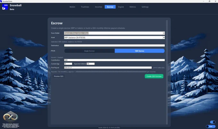The width and height of the screenshot is (218, 129).
Task: Click the From Wallet combo box field
Action: (x=114, y=33)
